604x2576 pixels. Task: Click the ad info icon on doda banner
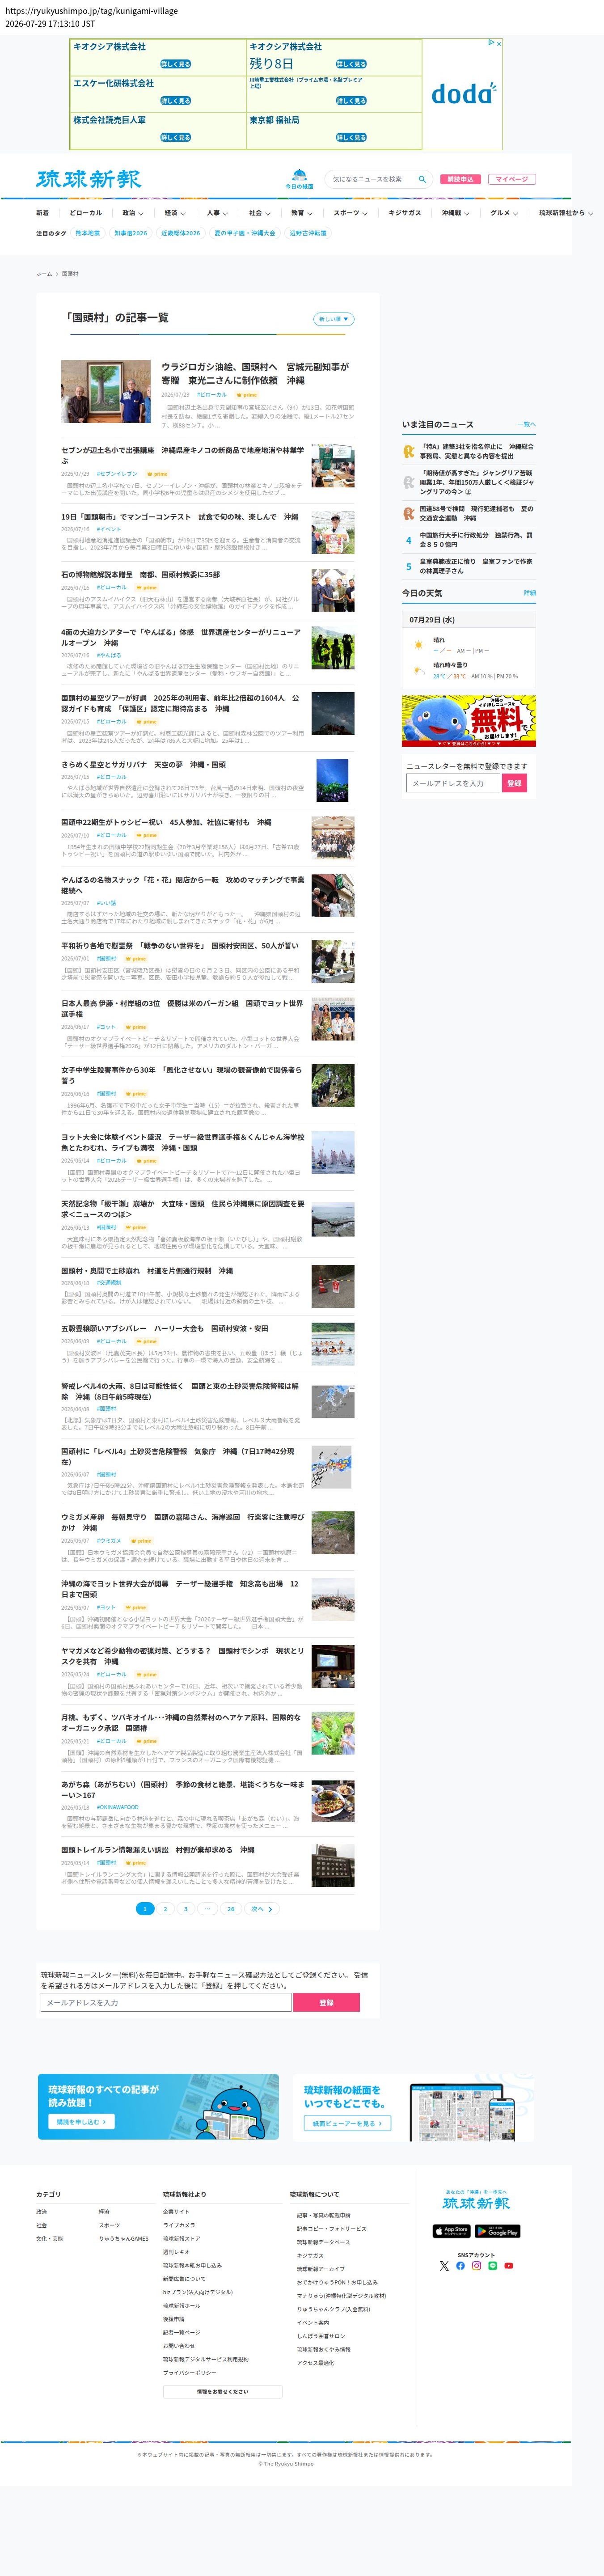click(x=490, y=43)
